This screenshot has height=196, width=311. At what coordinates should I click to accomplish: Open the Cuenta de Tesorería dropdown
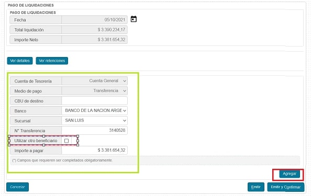pos(95,81)
